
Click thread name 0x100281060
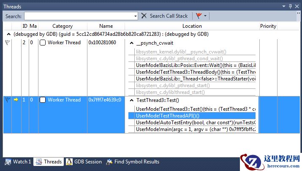102,43
